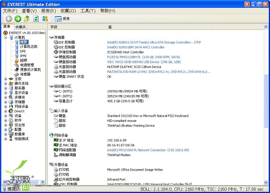
Task: Click the 字段 column header
Action: 77,27
